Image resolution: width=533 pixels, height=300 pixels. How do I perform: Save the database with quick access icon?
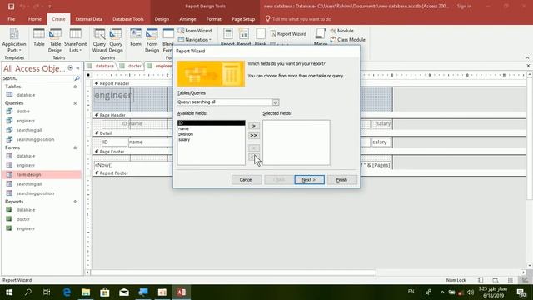click(11, 7)
